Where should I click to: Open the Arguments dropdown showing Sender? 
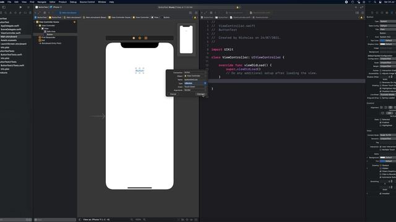[195, 90]
